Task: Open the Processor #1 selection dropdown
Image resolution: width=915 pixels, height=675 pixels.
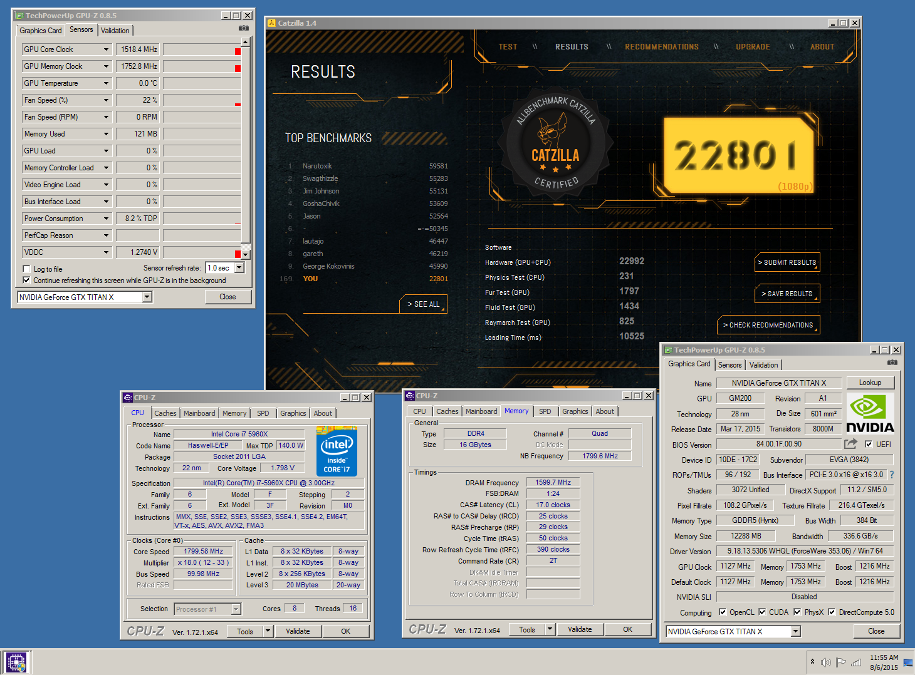Action: click(236, 609)
